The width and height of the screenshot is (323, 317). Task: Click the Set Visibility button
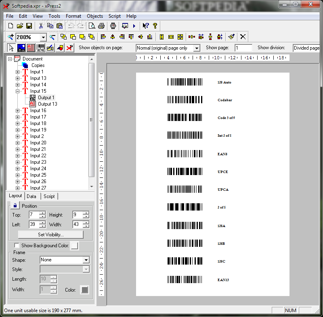pos(51,234)
